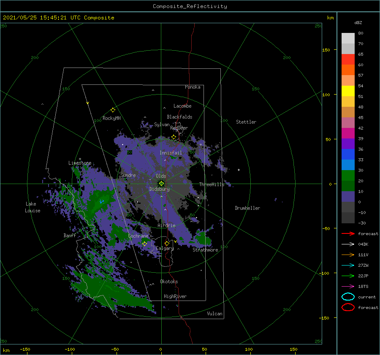Select the 30 dBZ green color swatch
The width and height of the screenshot is (380, 355).
(x=348, y=176)
